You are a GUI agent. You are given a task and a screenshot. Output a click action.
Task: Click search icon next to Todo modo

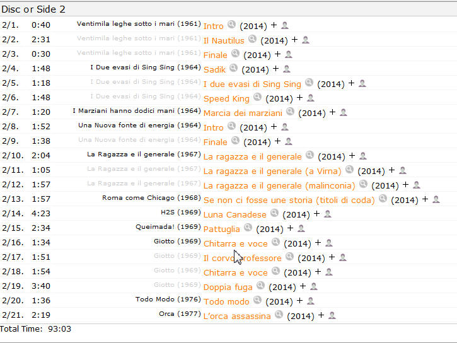click(x=257, y=300)
